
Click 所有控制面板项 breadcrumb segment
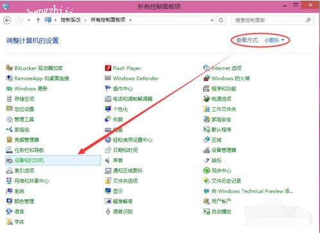pos(108,20)
